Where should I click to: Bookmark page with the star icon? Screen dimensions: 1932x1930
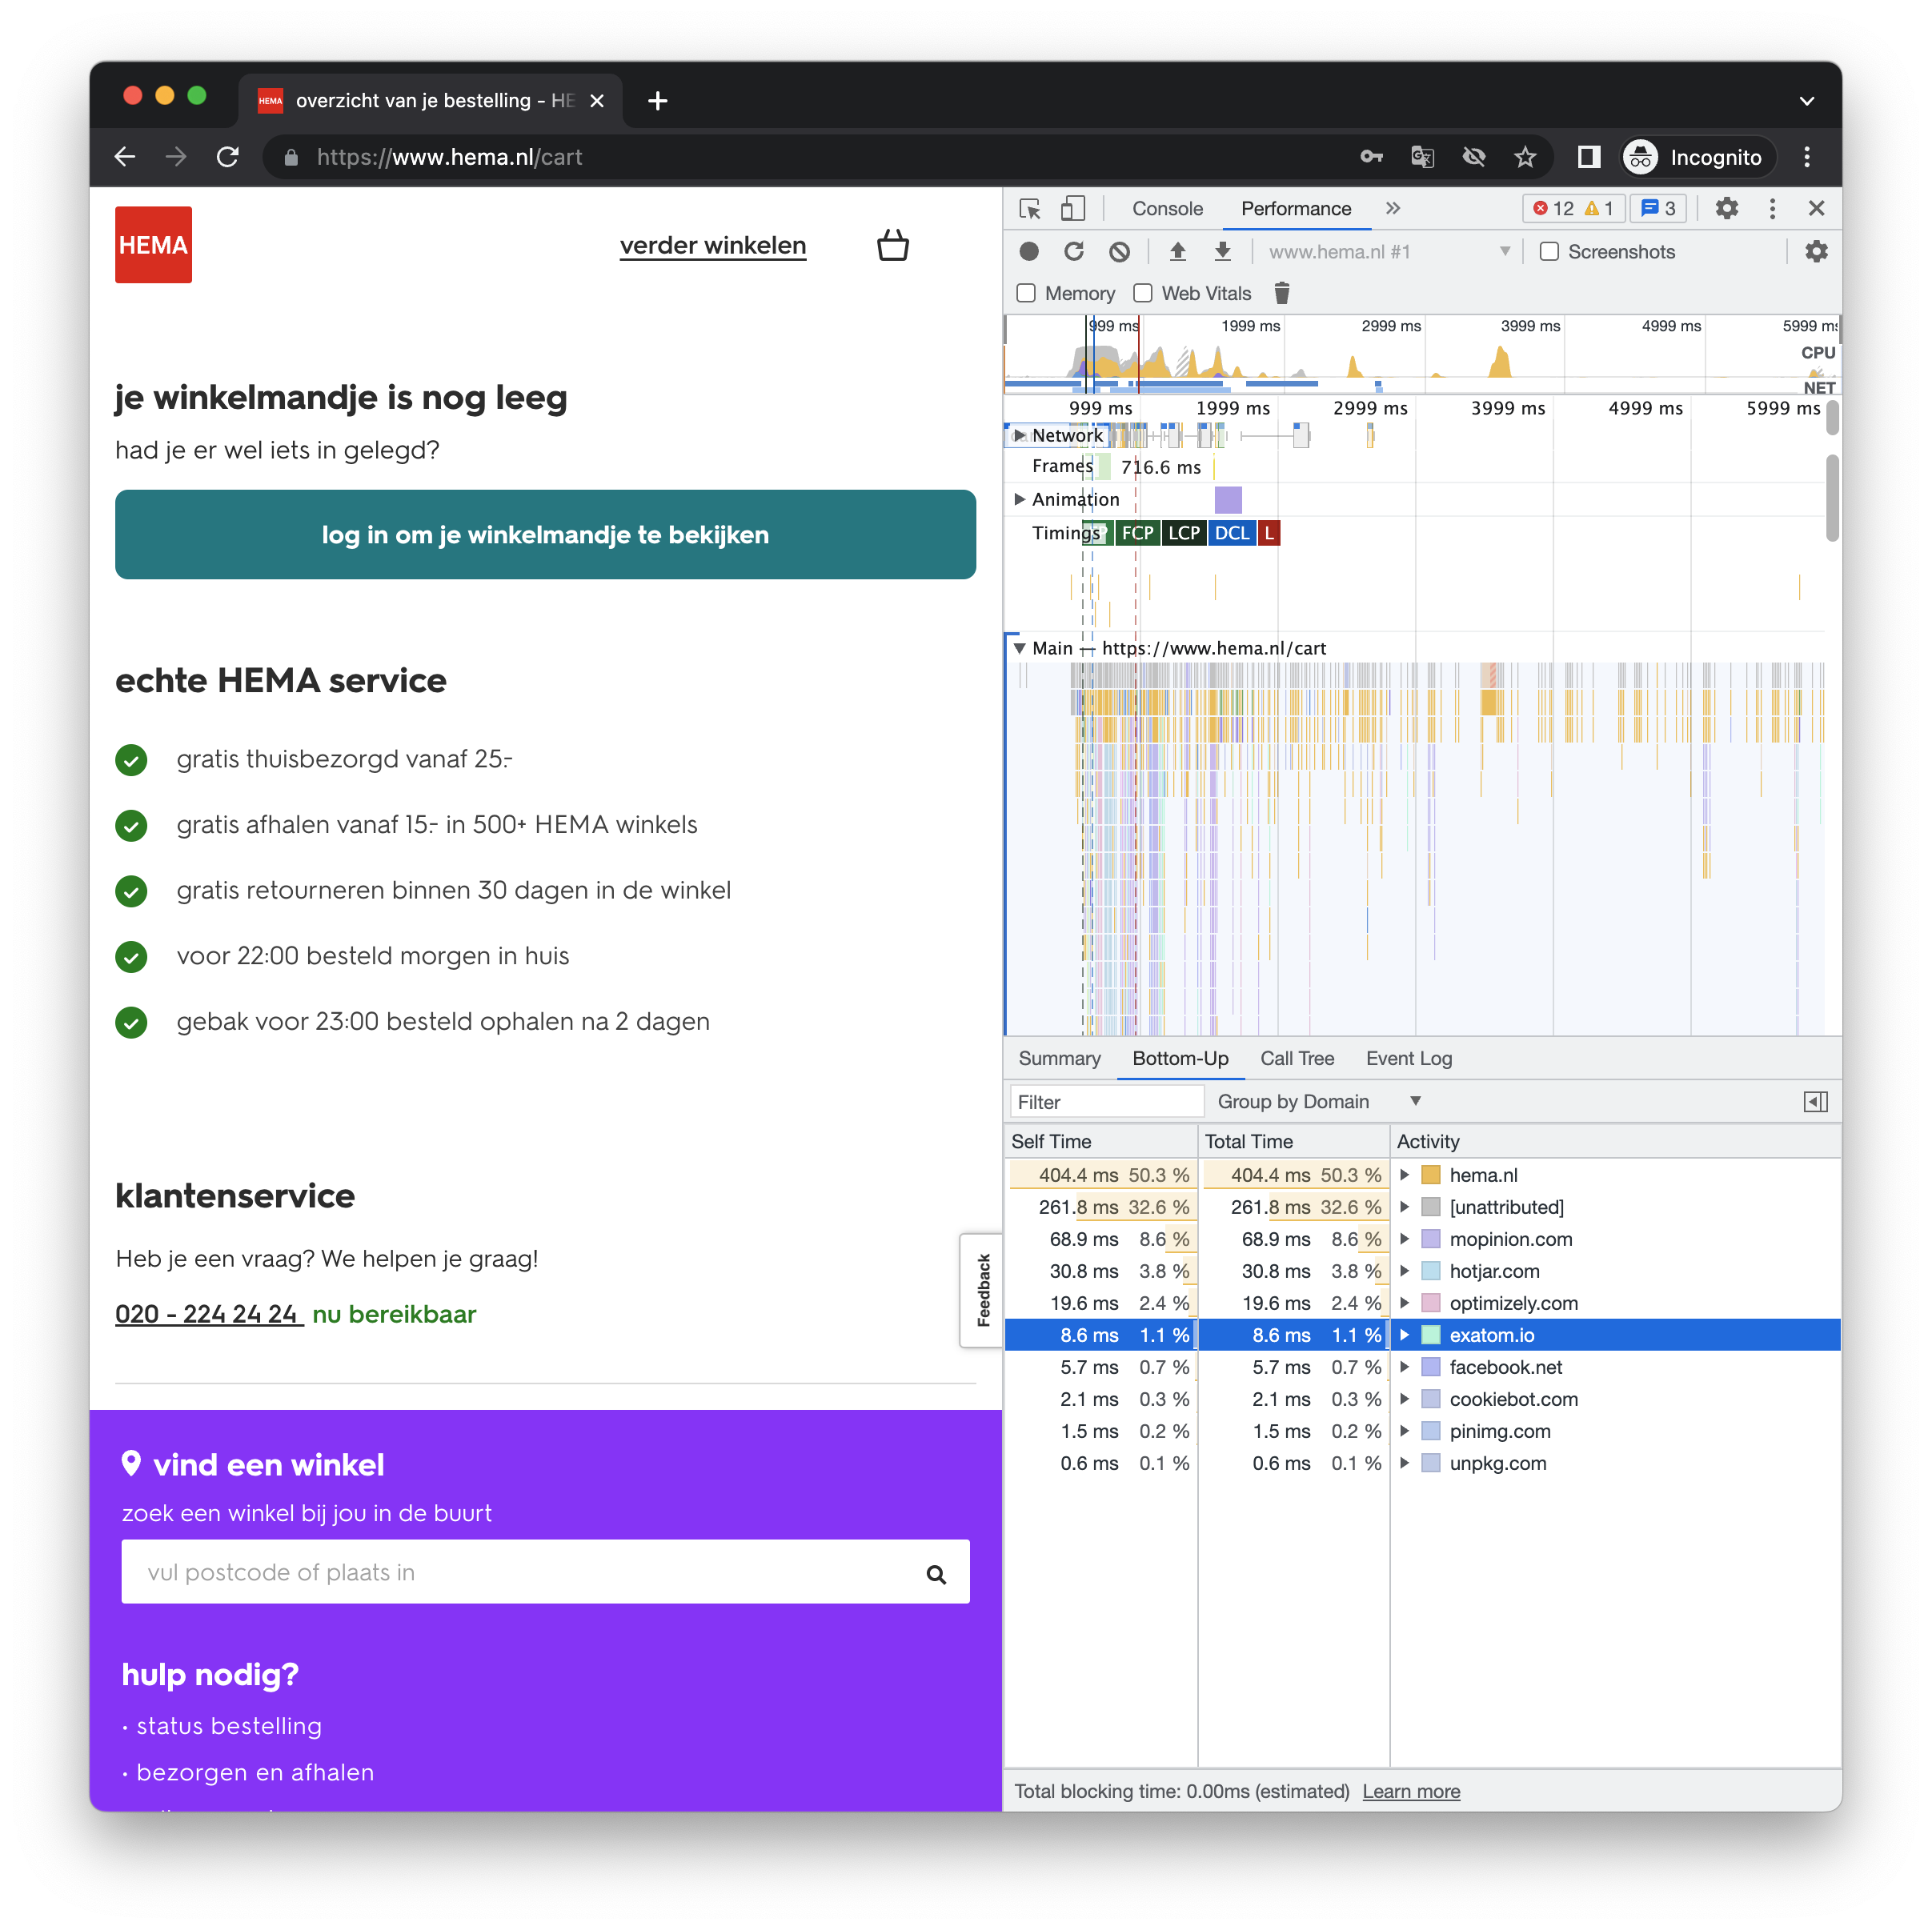[1525, 157]
